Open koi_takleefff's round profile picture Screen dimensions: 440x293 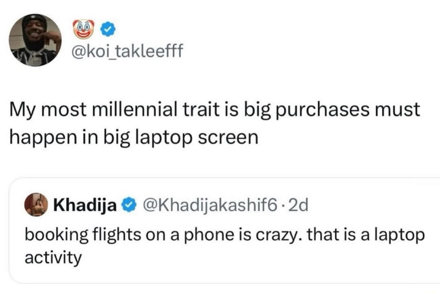click(x=35, y=40)
